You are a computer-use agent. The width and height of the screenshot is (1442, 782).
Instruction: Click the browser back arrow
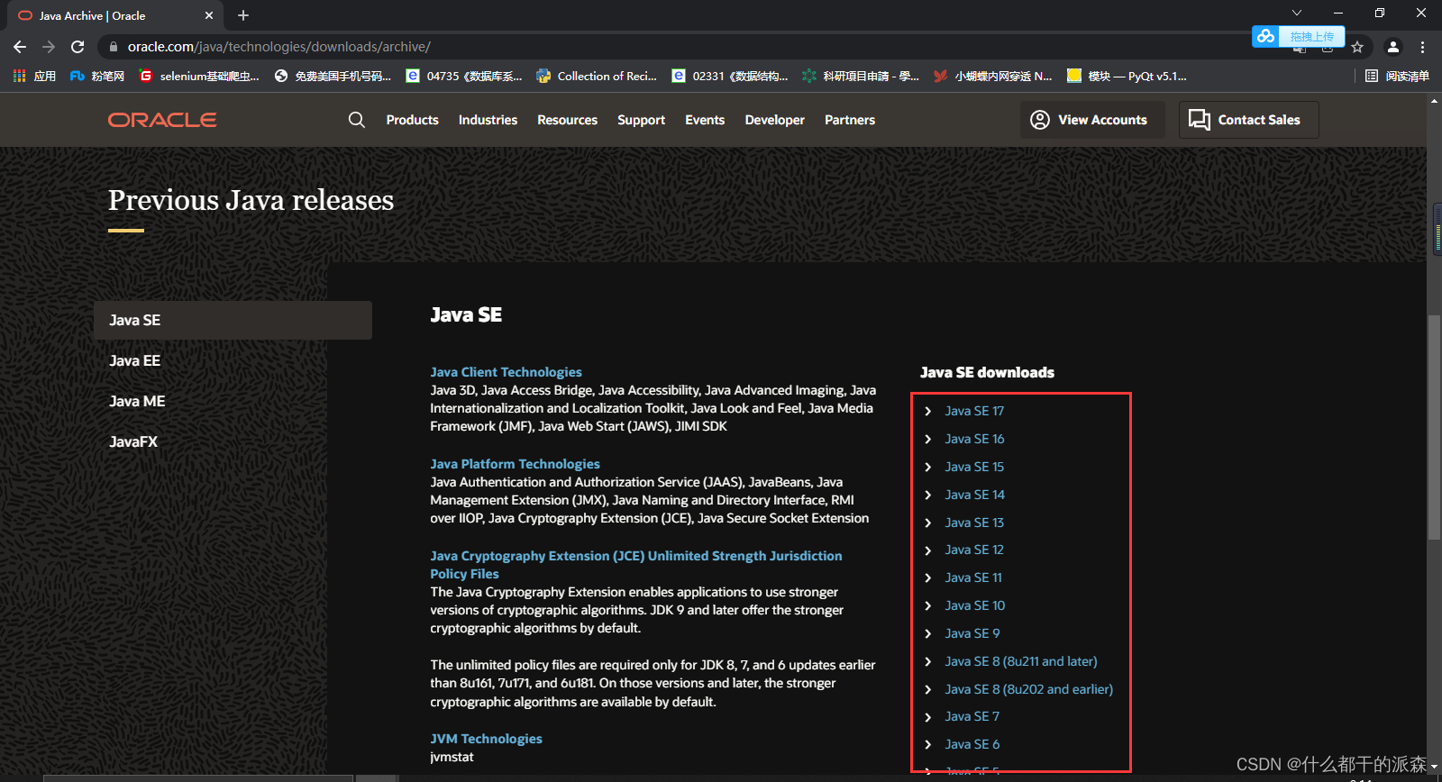(x=20, y=47)
